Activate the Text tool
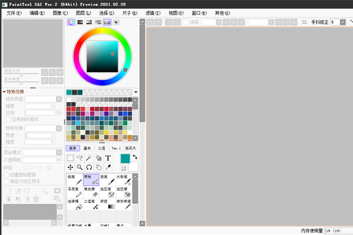 click(x=108, y=158)
